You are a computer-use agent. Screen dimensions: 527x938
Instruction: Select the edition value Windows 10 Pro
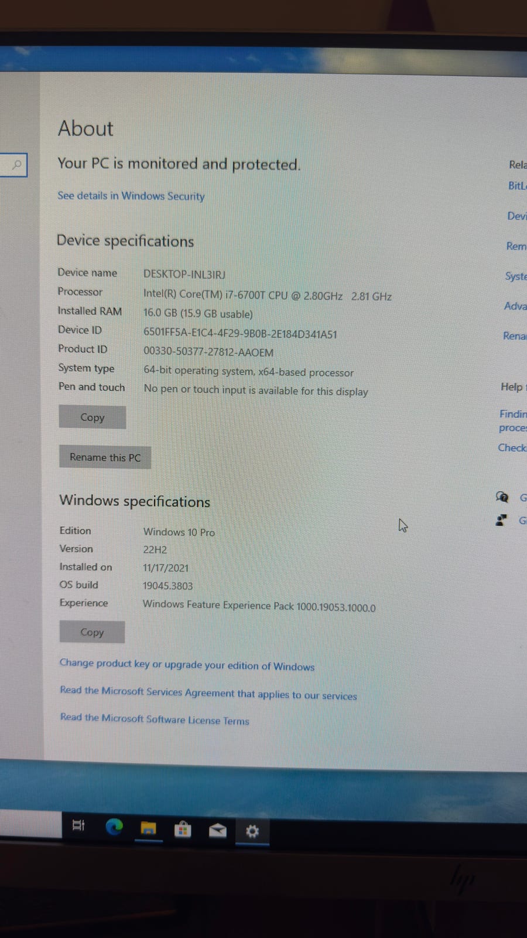click(x=179, y=532)
